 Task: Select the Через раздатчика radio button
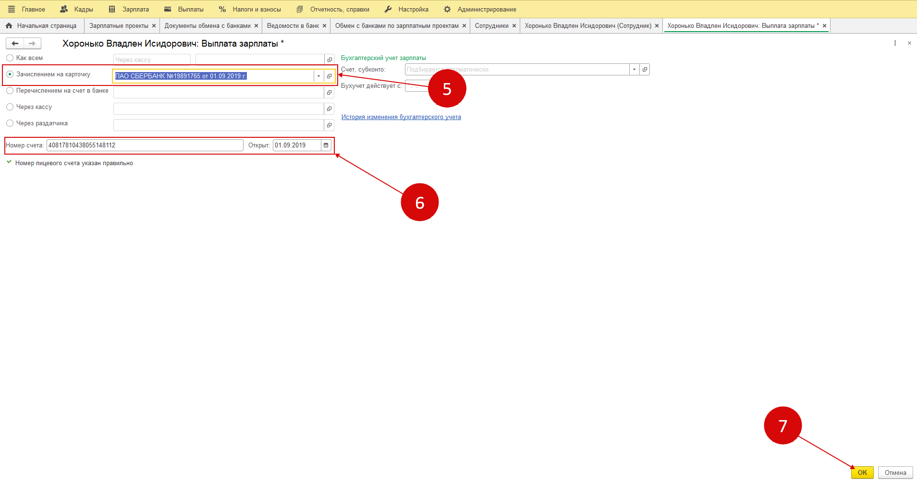tap(10, 123)
